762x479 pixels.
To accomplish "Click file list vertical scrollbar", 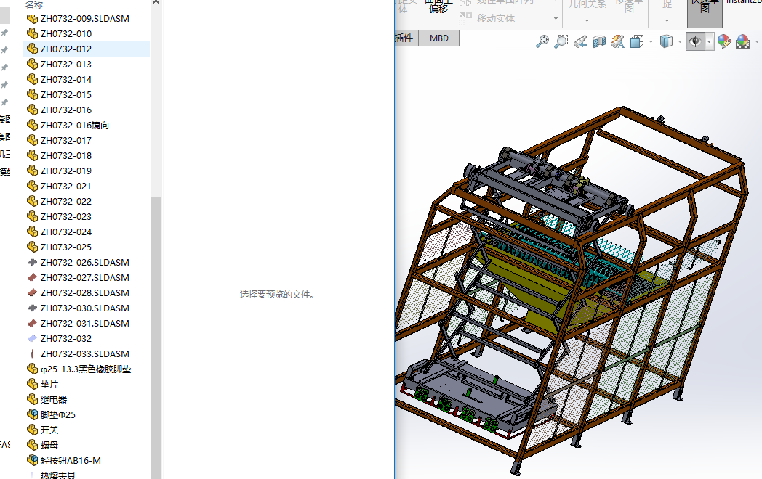I will click(156, 337).
